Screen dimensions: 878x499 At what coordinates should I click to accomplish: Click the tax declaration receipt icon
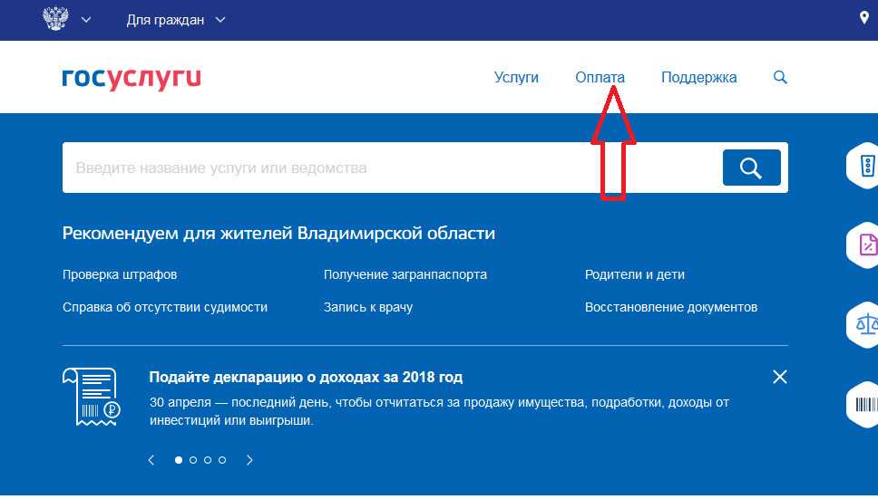pos(91,397)
